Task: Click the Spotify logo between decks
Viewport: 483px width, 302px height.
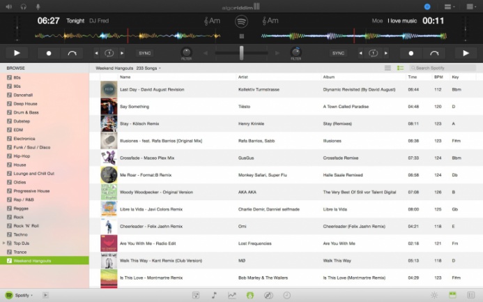Action: pyautogui.click(x=241, y=21)
